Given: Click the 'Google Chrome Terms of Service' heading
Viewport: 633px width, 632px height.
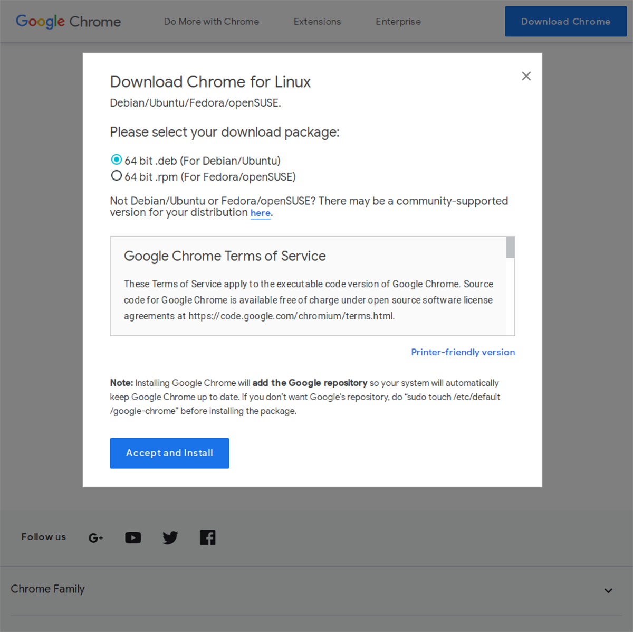Looking at the screenshot, I should (225, 256).
